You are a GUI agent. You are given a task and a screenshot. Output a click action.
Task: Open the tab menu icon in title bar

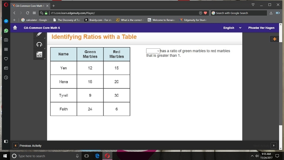[x=253, y=5]
